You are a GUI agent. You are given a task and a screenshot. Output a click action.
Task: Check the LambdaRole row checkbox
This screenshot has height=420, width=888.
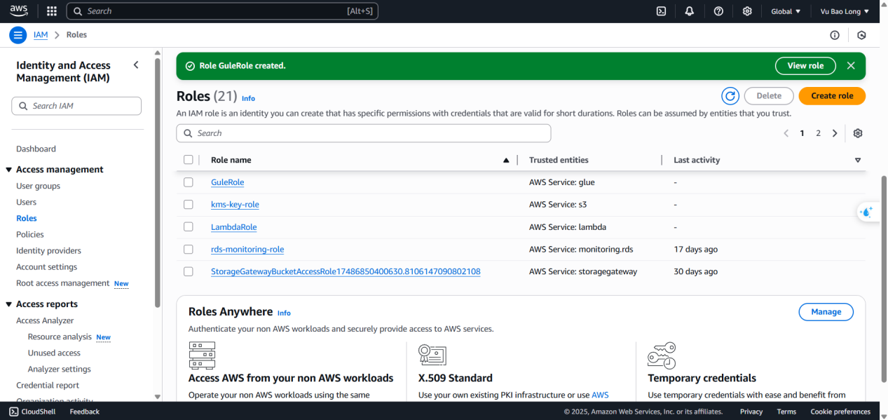tap(188, 227)
